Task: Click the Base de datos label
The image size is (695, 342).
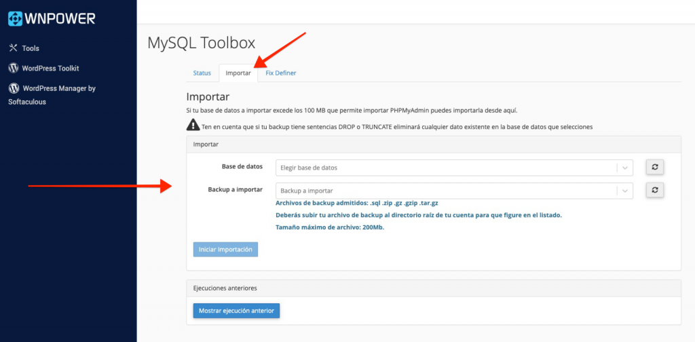Action: pyautogui.click(x=242, y=166)
